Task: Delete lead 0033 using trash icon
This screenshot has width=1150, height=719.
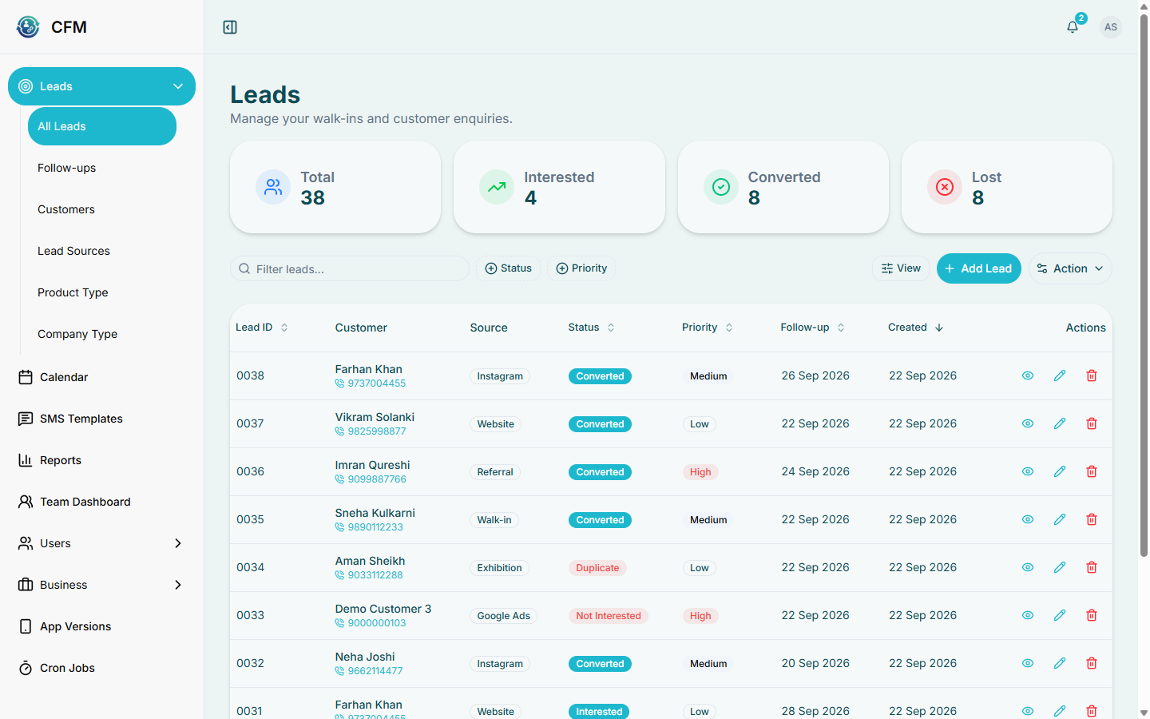Action: [1092, 615]
